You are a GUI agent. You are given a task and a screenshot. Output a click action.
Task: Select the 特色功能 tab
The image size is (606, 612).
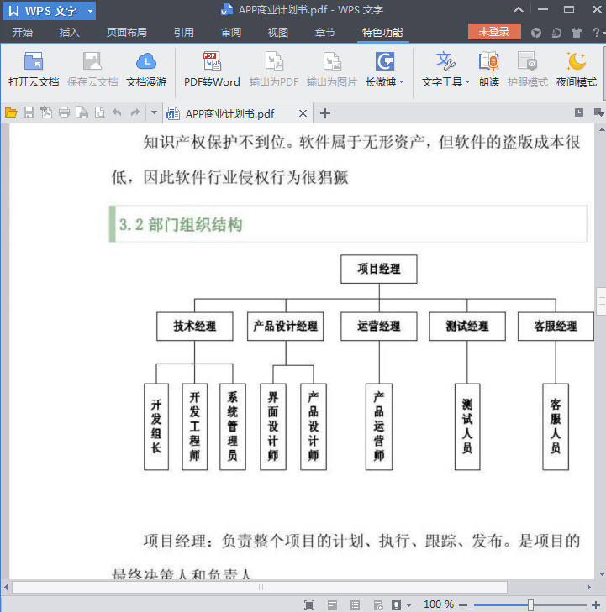pyautogui.click(x=382, y=33)
